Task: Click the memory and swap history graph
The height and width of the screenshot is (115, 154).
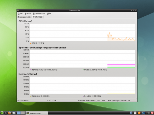Action: (x=83, y=59)
